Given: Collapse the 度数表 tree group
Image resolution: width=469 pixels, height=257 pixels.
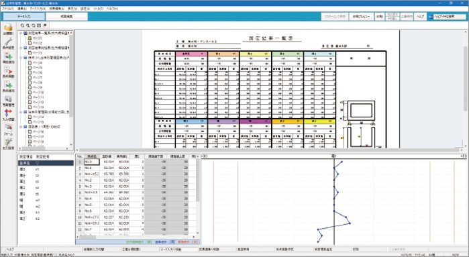Looking at the screenshot, I should (x=21, y=127).
